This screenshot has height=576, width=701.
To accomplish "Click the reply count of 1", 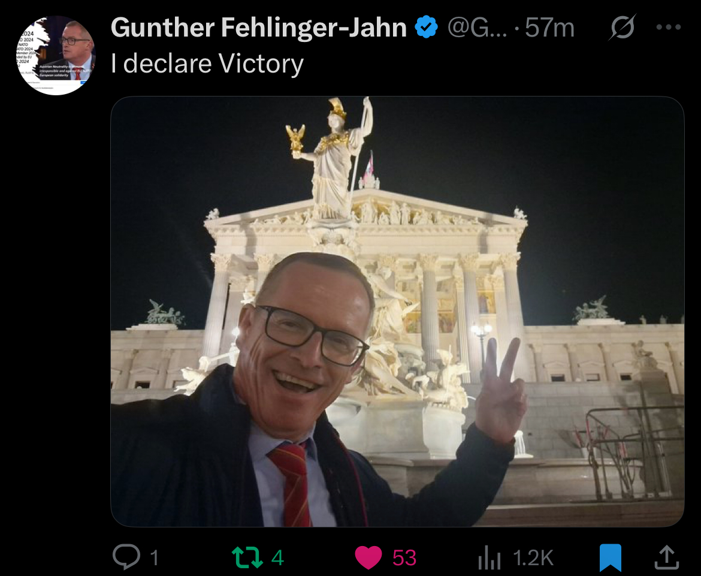I will (x=154, y=557).
